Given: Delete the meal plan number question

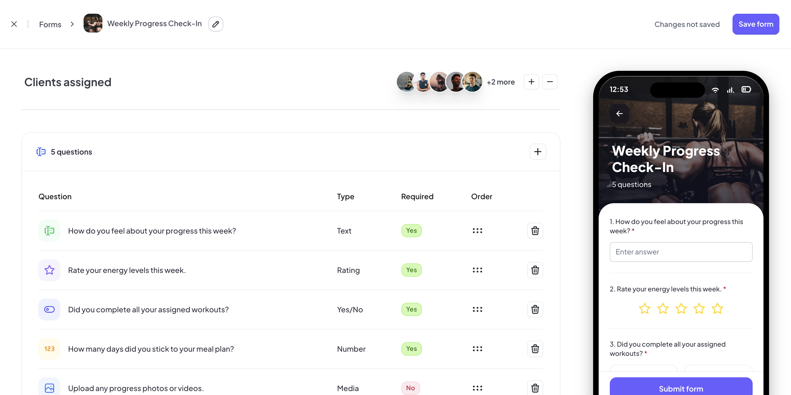Looking at the screenshot, I should [x=535, y=349].
